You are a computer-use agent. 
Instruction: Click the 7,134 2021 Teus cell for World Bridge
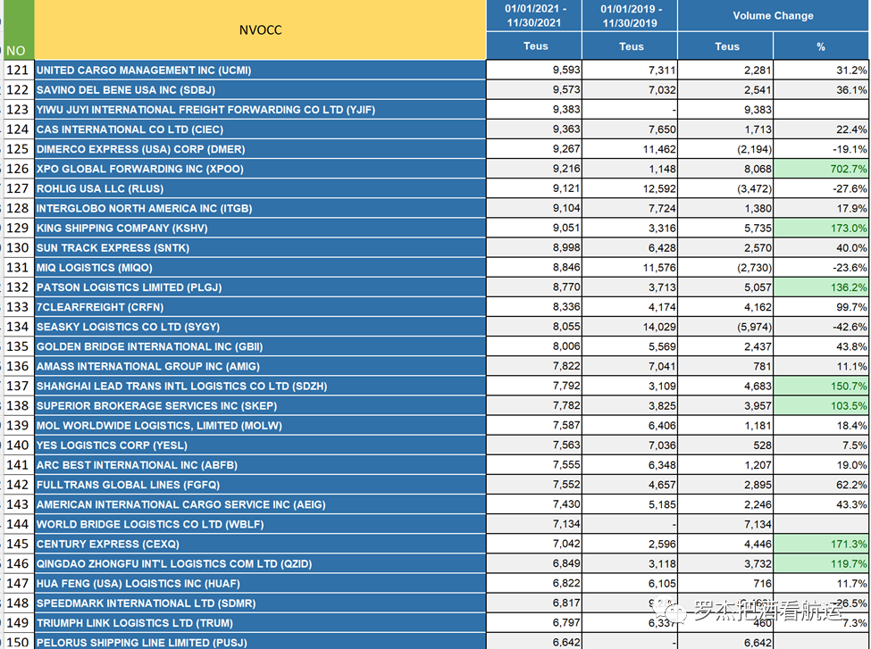pos(533,524)
